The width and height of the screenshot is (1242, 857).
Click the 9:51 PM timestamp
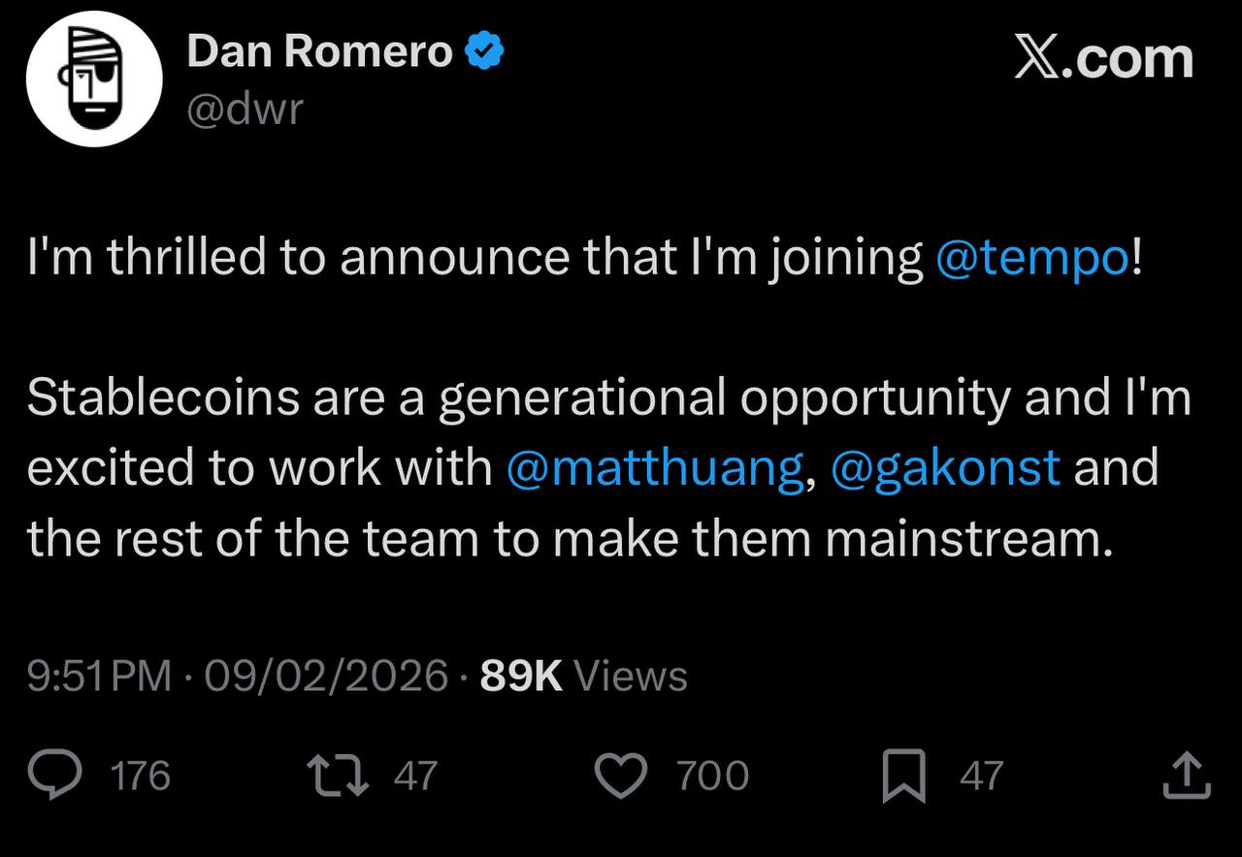99,676
